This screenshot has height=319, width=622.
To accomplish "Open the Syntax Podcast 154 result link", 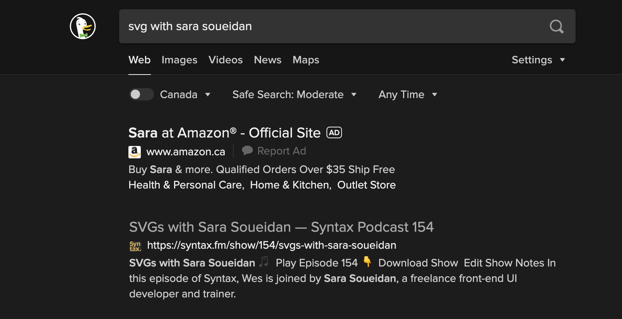I will [281, 227].
